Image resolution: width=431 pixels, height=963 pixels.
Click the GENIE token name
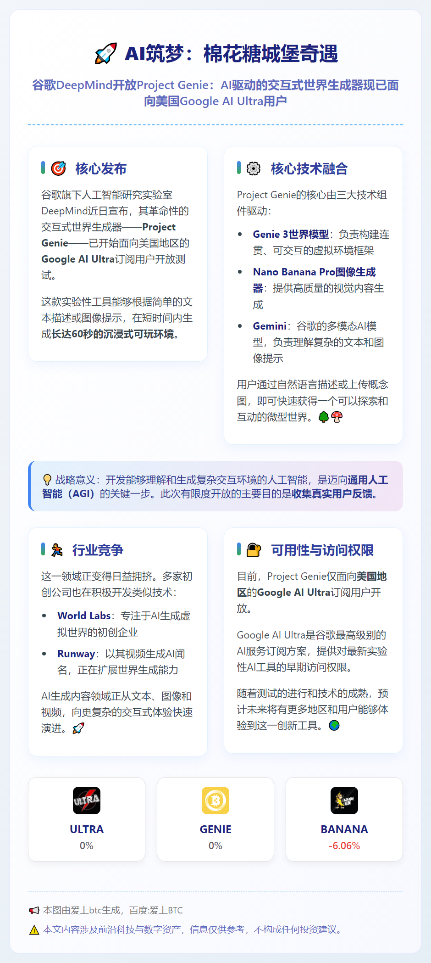tap(215, 829)
